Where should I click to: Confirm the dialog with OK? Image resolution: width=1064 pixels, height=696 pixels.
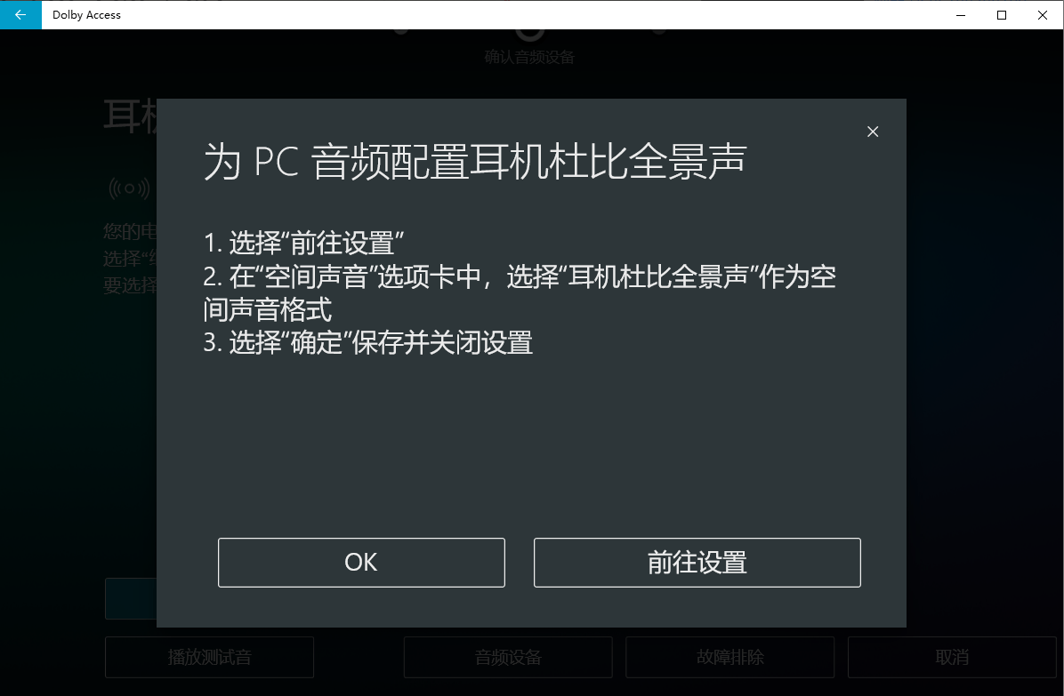361,563
